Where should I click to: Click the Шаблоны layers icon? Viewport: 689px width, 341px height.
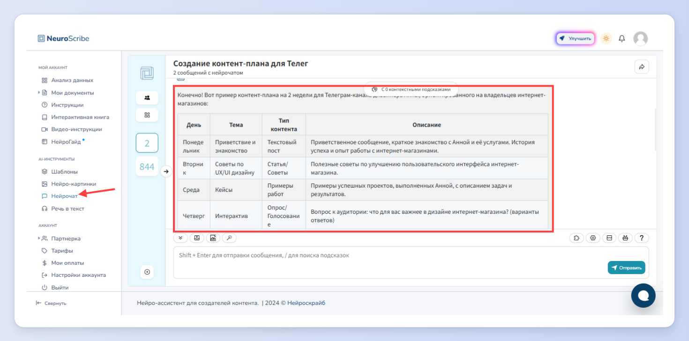(x=45, y=172)
